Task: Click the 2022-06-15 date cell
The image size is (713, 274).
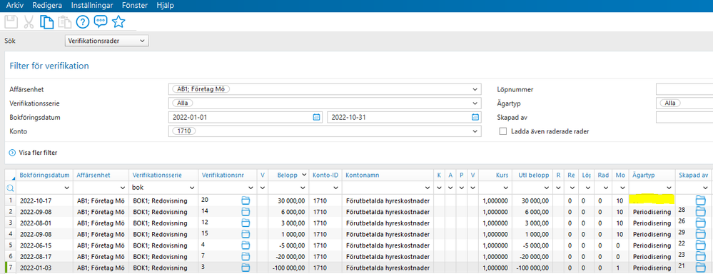Action: click(x=44, y=245)
